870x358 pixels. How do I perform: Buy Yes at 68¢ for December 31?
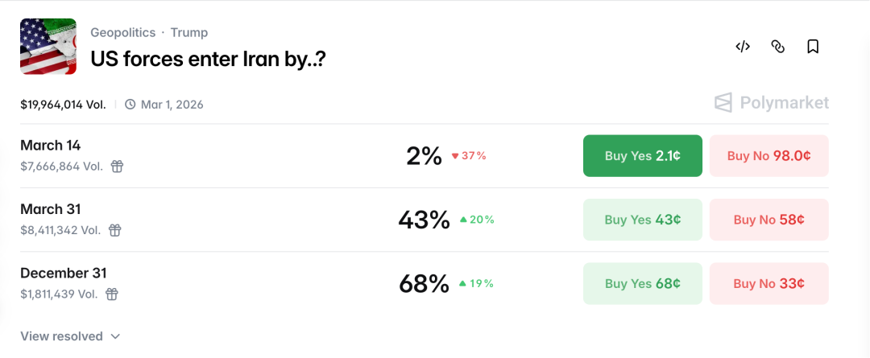point(642,283)
